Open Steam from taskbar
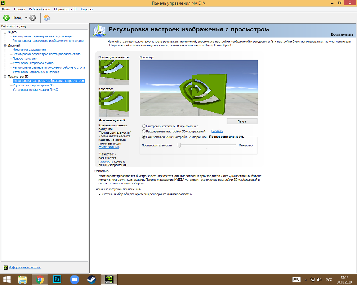357x285 pixels. click(91, 279)
